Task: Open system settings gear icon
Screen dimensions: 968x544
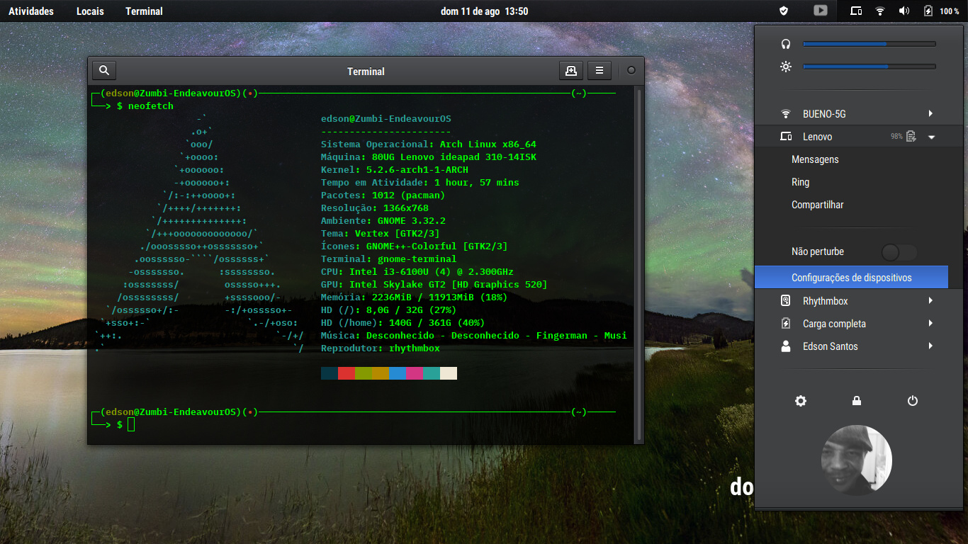Action: [x=801, y=401]
